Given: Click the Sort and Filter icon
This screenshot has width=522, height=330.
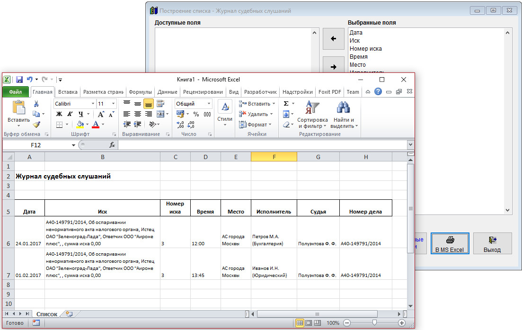Looking at the screenshot, I should [x=312, y=108].
